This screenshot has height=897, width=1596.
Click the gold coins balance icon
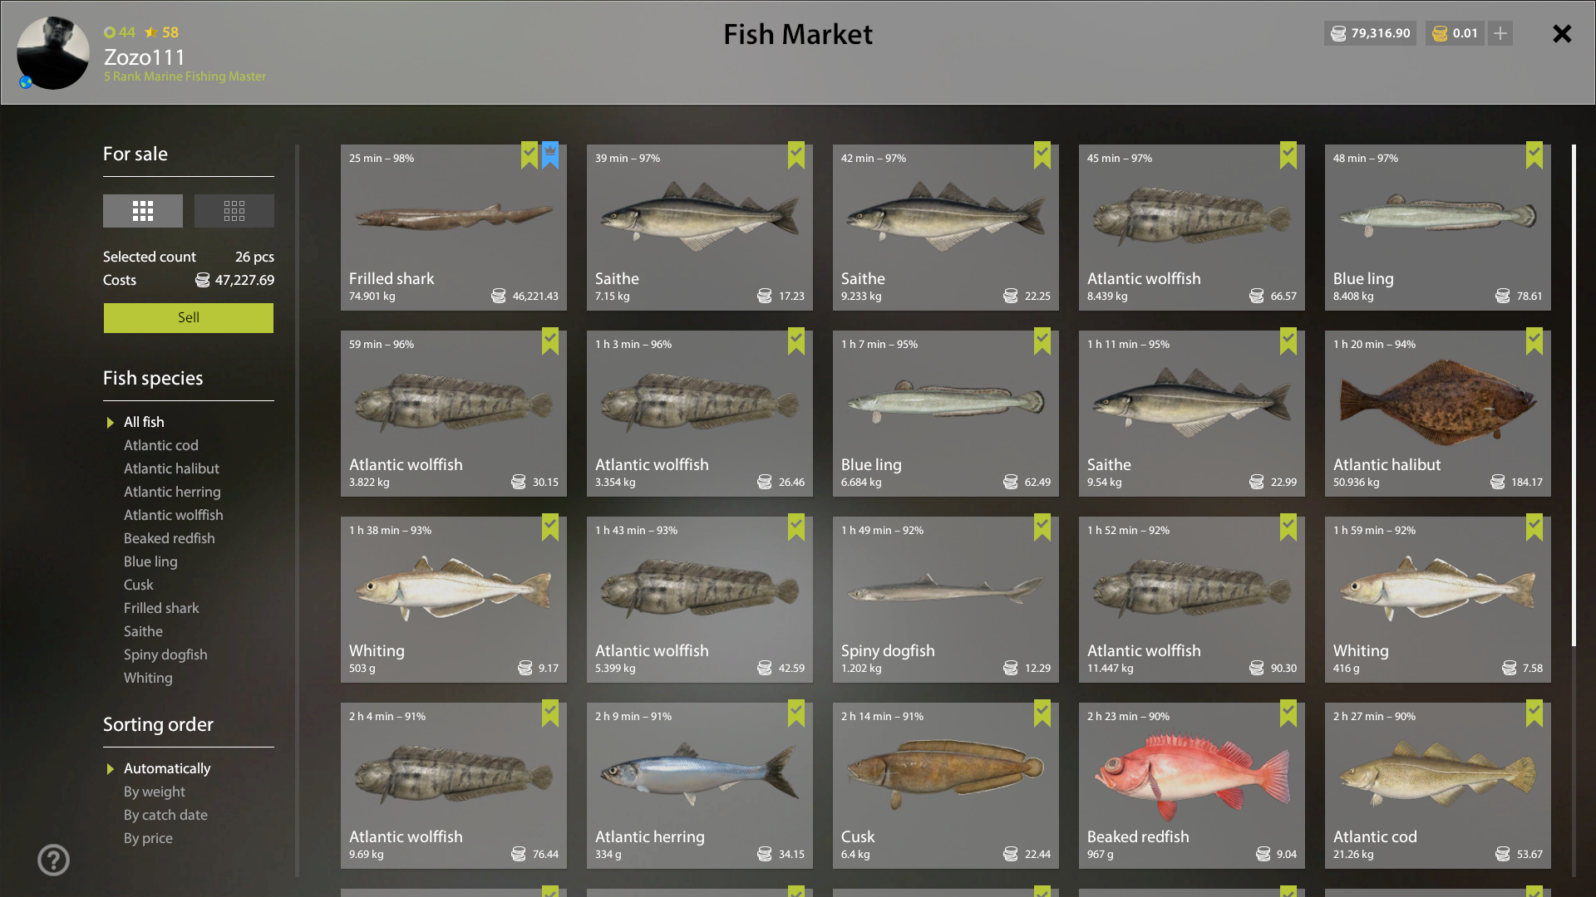(x=1441, y=33)
